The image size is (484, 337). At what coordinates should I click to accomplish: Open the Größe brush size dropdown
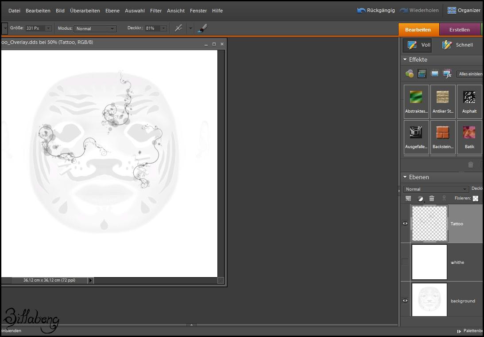tap(48, 28)
